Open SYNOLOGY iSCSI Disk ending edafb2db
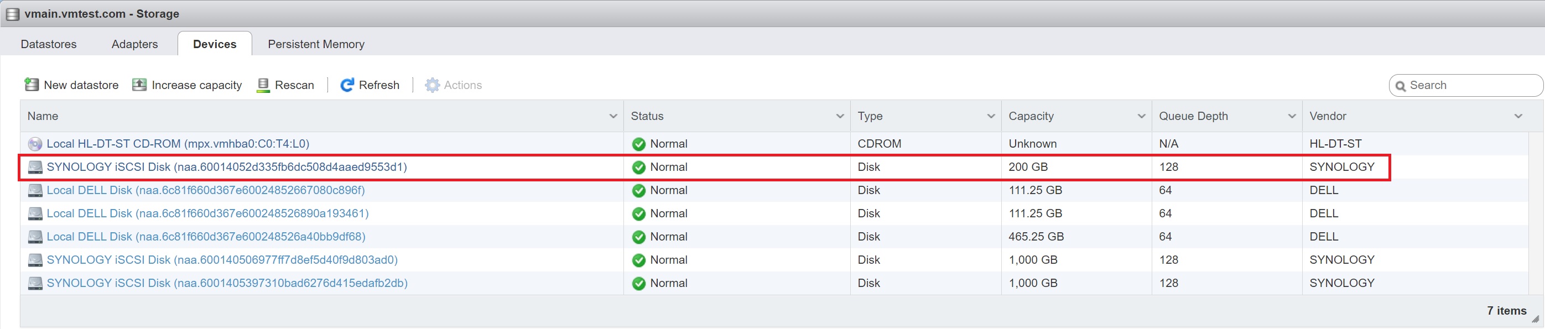Viewport: 1545px width, 329px height. tap(227, 283)
